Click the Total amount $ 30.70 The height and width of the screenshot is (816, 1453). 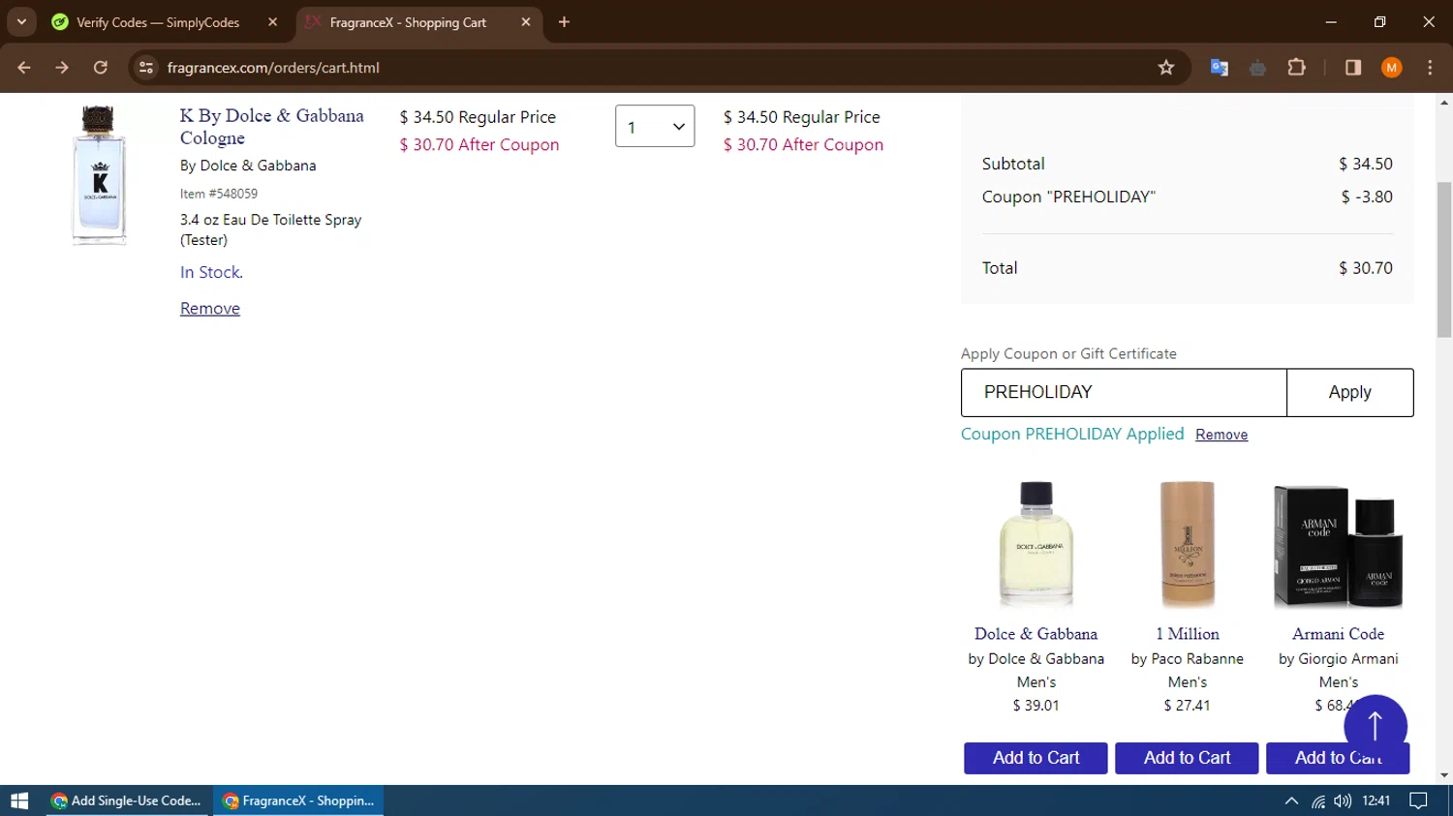1366,268
